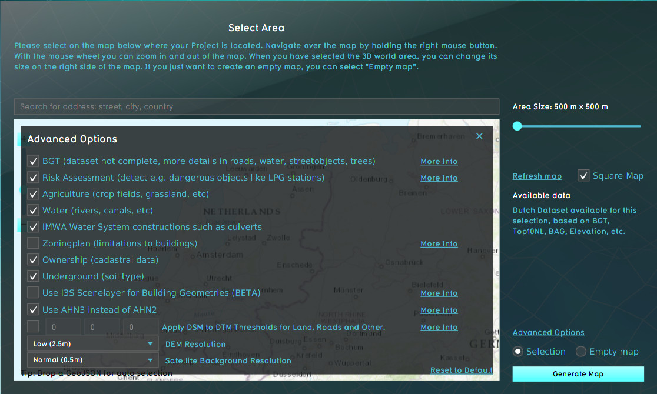Select the Selection radio button
657x394 pixels.
[518, 352]
